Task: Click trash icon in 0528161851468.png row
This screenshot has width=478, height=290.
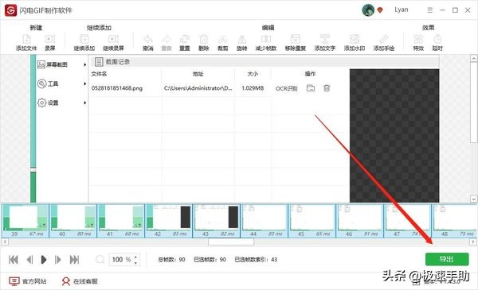Action: coord(327,88)
